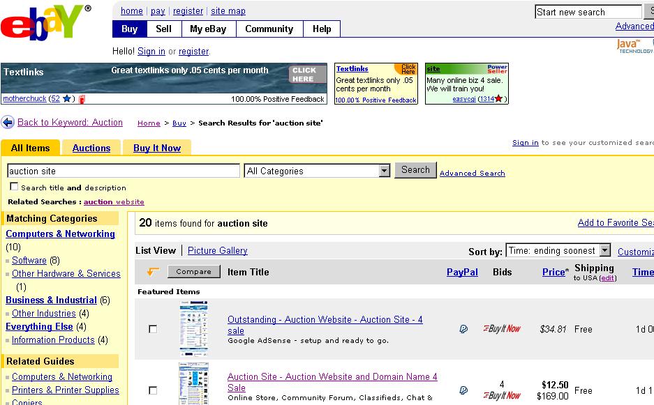
Task: Click PayPal icon for Auction Site Domain Name item
Action: click(463, 390)
